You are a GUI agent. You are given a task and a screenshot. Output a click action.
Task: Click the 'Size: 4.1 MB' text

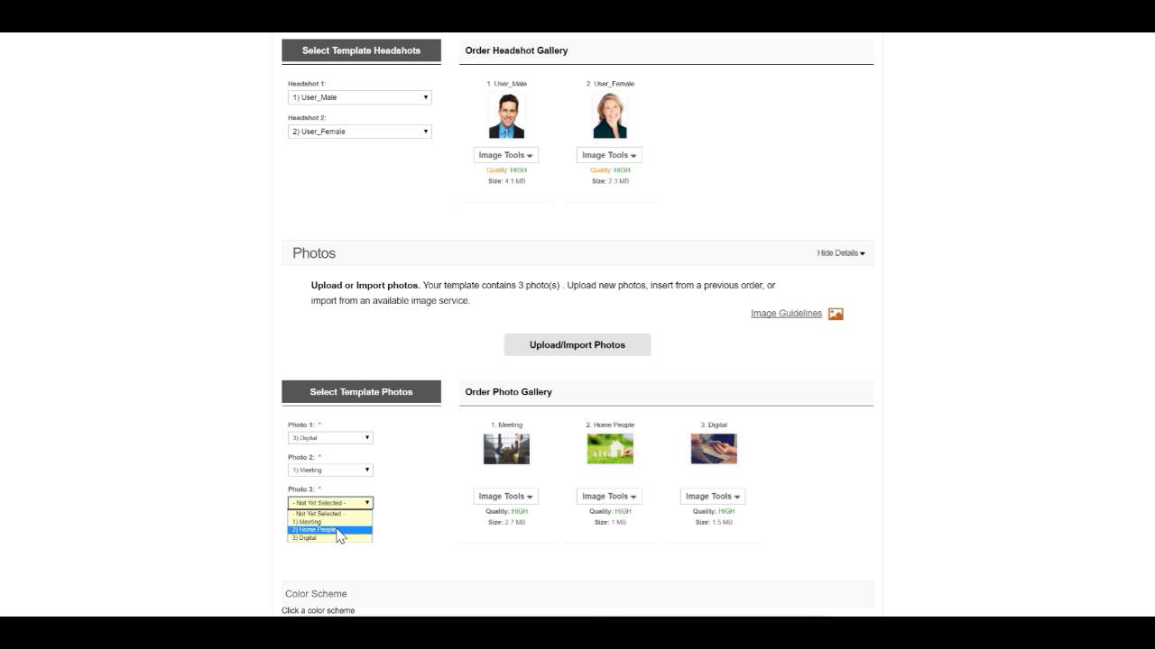[506, 181]
